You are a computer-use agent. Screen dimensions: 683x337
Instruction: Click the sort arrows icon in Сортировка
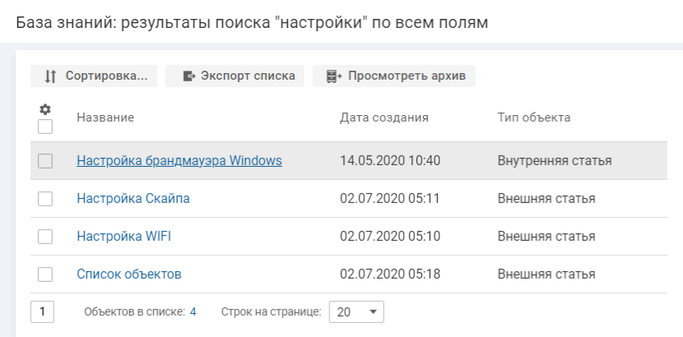coord(50,76)
